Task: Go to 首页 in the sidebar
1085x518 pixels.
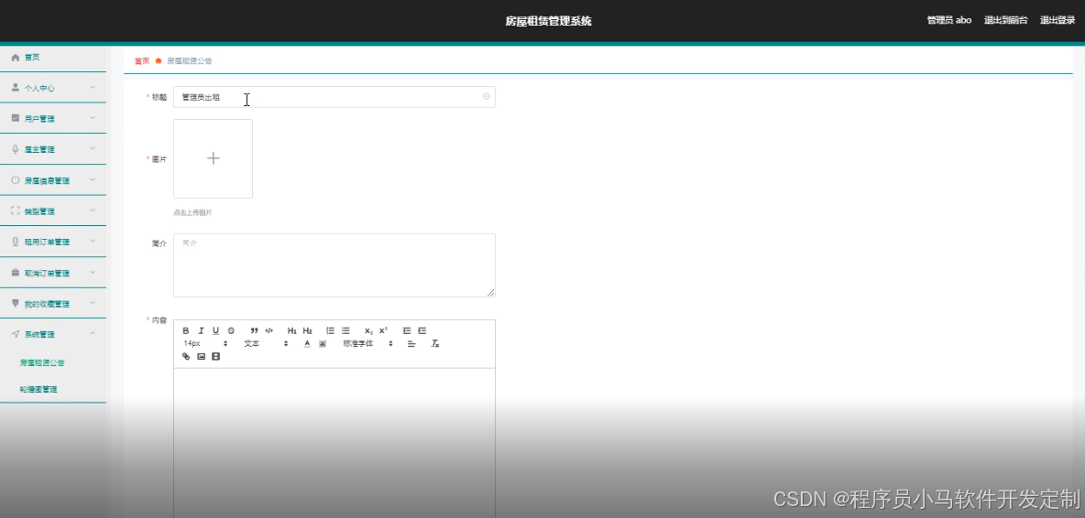Action: pos(53,58)
